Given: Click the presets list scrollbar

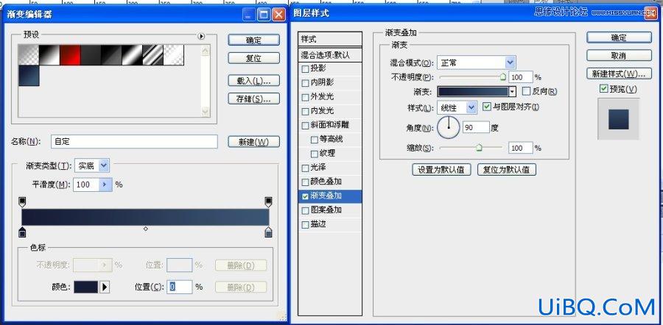Looking at the screenshot, I should click(x=206, y=81).
